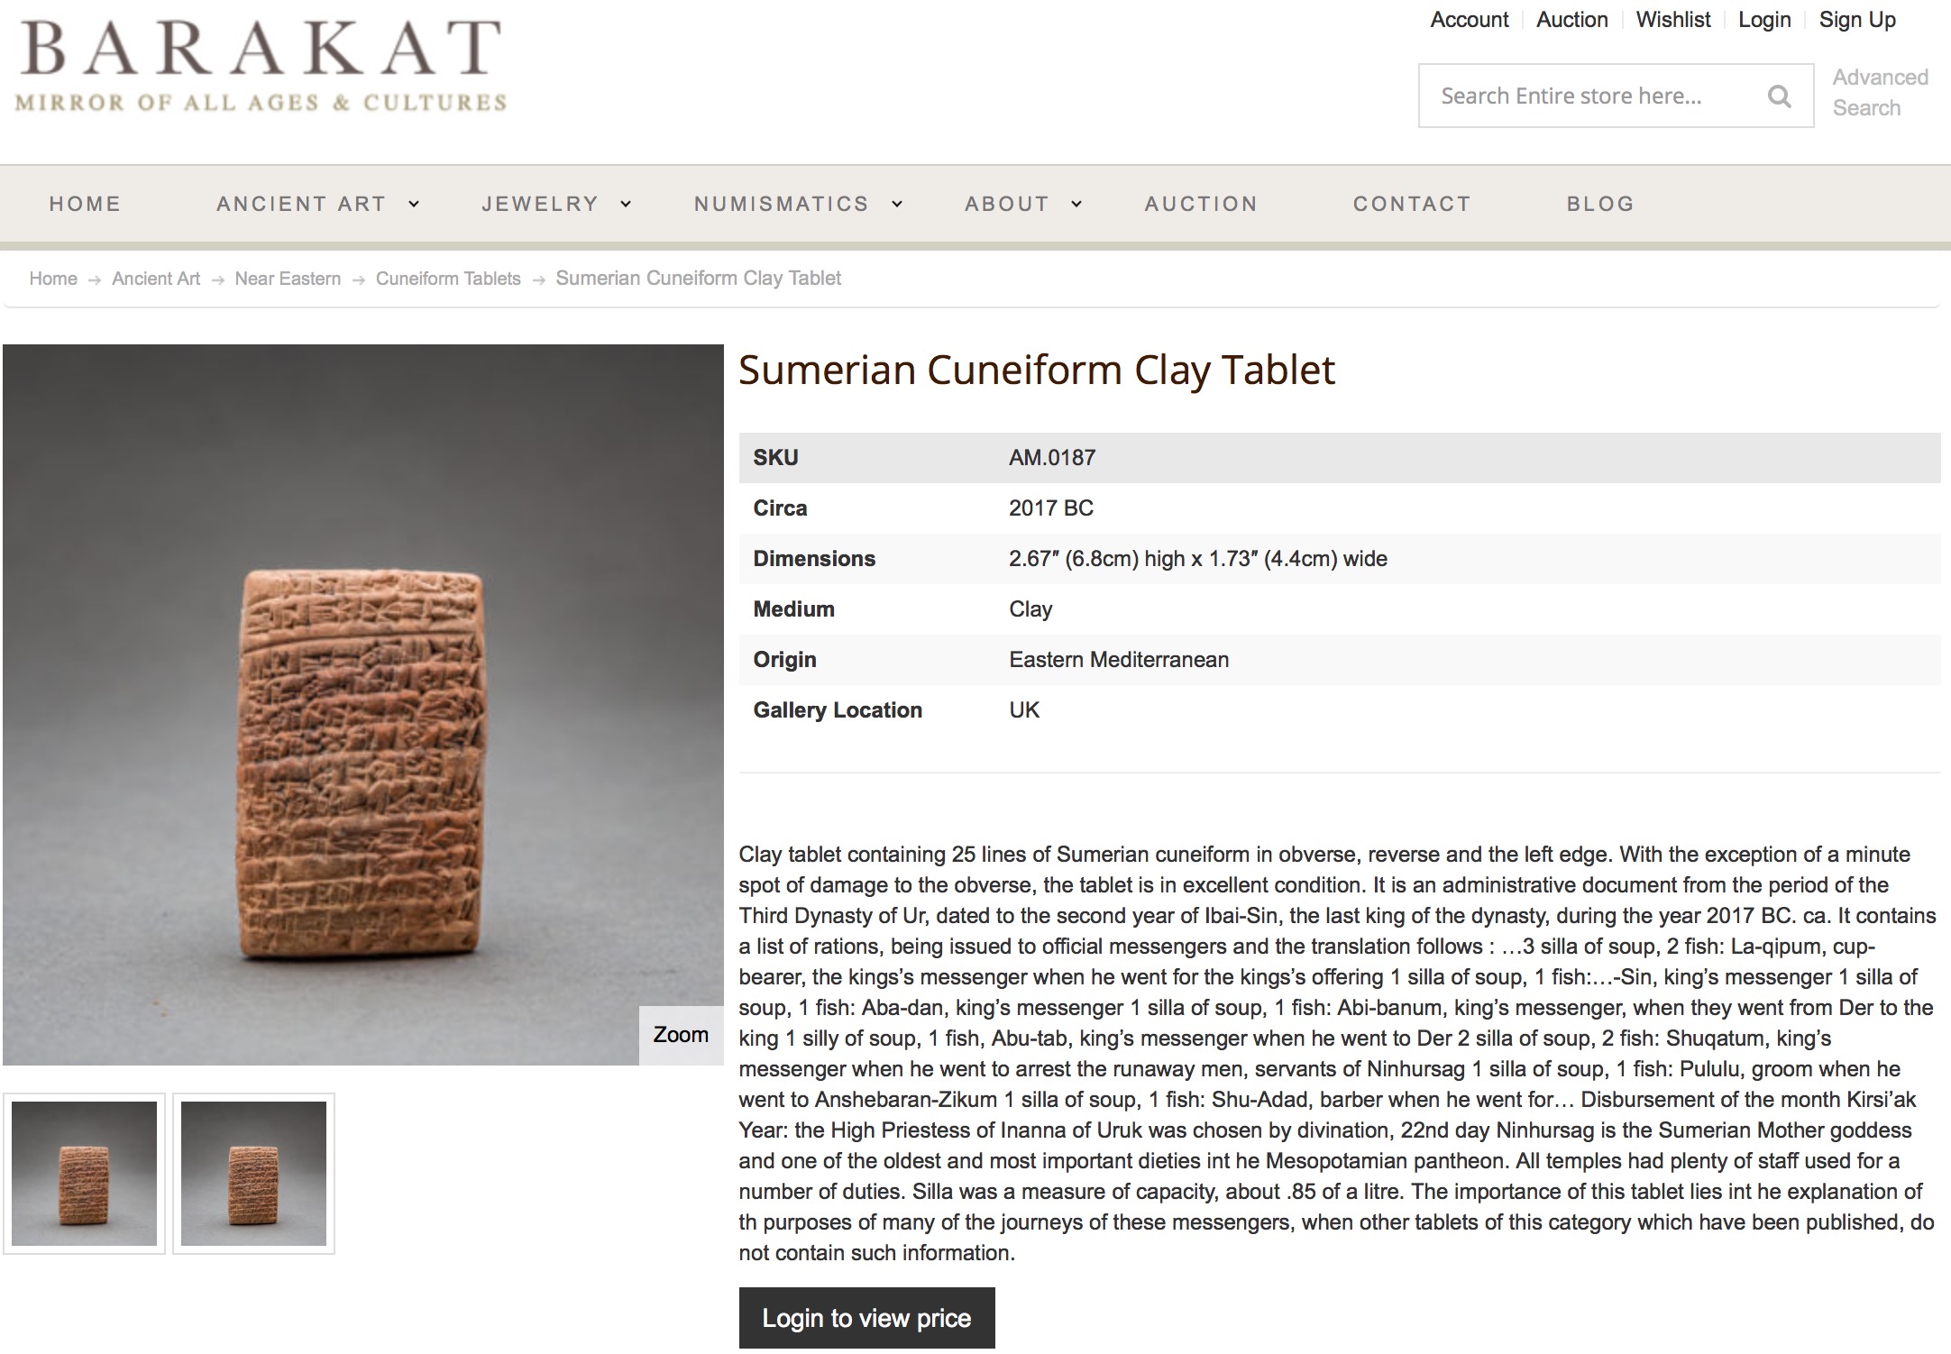This screenshot has width=1951, height=1354.
Task: Go to the Home menu item
Action: (85, 205)
